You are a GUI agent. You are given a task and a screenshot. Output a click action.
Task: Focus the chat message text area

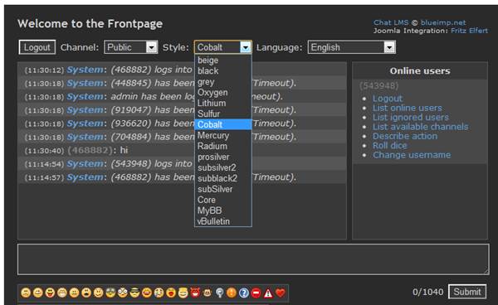253,259
